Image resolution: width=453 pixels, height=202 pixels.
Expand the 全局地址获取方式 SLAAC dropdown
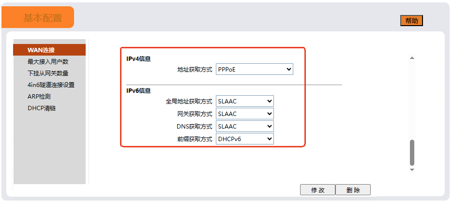point(245,101)
